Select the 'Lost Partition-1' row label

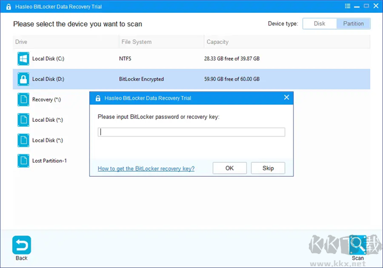[x=49, y=161]
